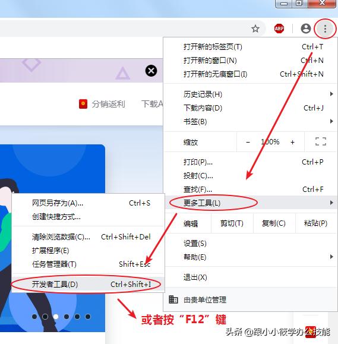Select 打开新的标签页(T)
The height and width of the screenshot is (344, 338).
(x=251, y=47)
